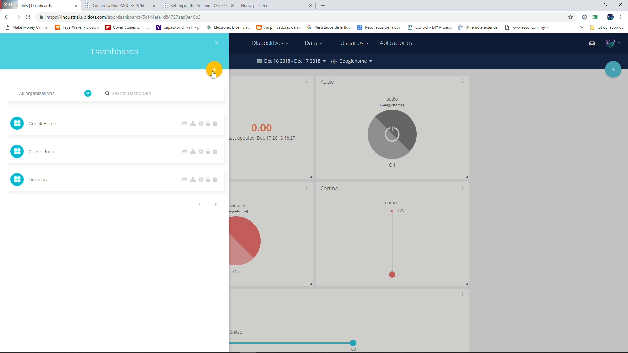Click the slider handle set at 100
628x353 pixels.
[353, 343]
